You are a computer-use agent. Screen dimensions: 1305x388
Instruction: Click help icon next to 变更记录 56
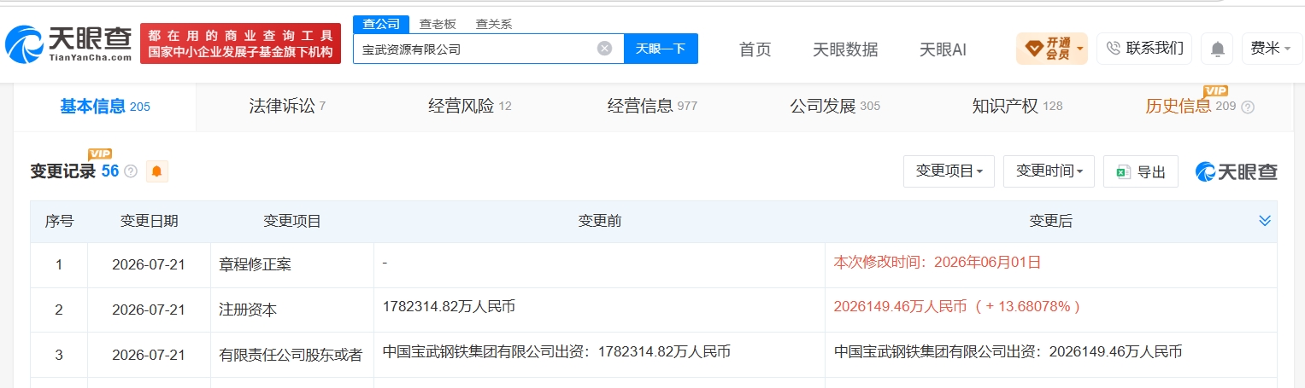131,171
